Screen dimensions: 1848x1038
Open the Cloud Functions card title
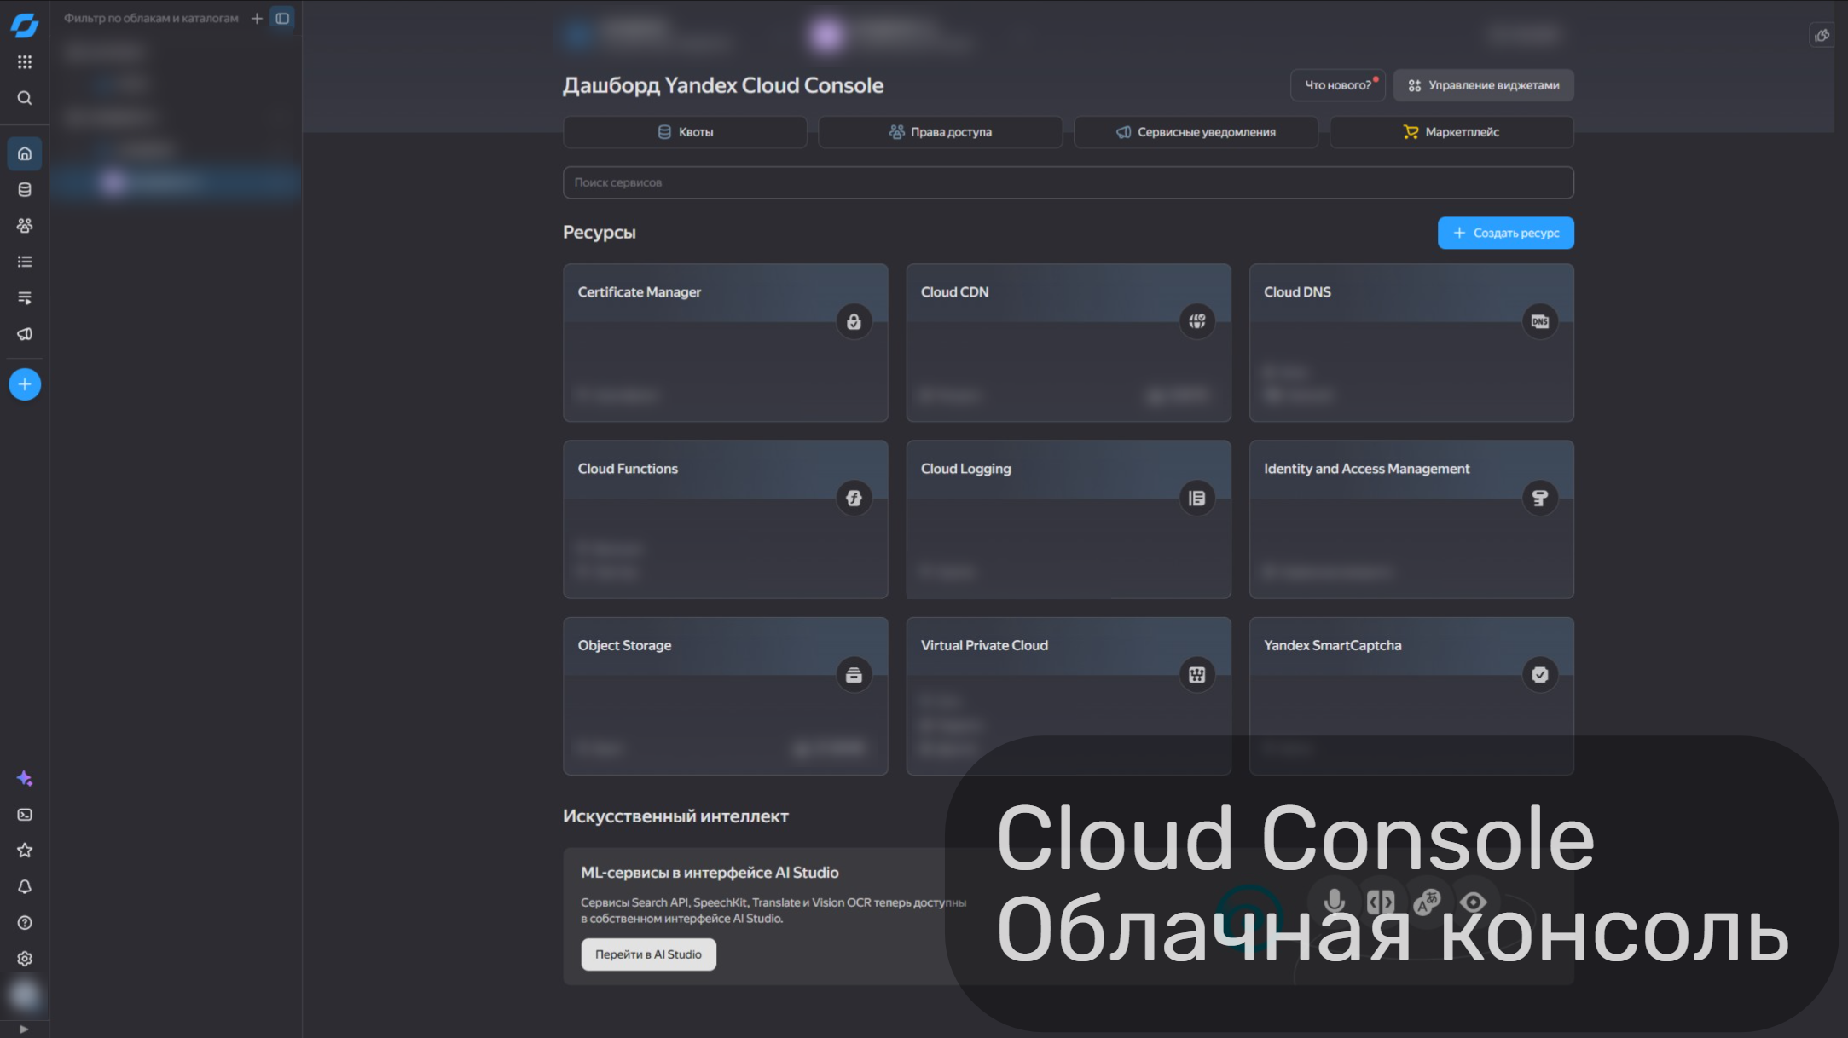[628, 469]
